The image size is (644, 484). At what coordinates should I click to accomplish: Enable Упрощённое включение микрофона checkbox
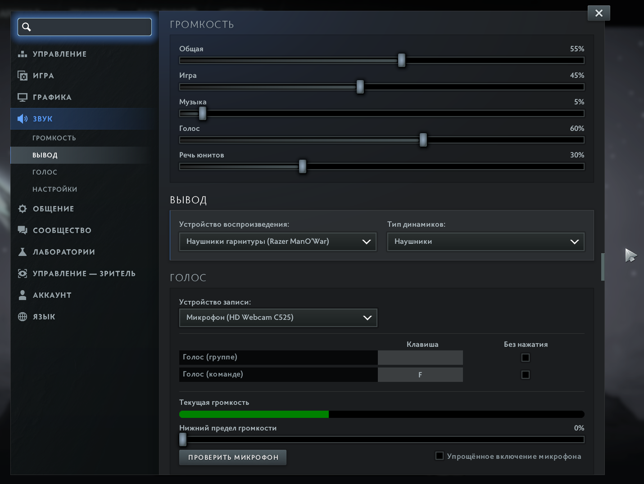point(440,456)
